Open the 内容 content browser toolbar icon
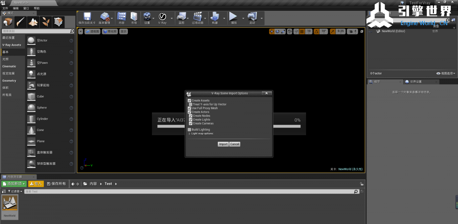Image resolution: width=458 pixels, height=224 pixels. (x=122, y=16)
